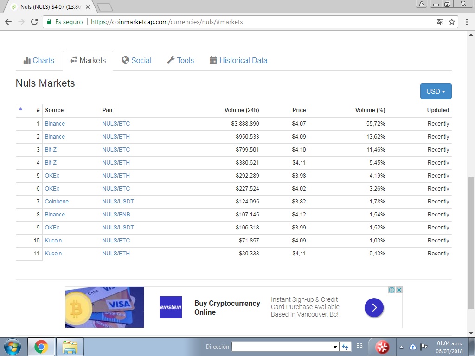475x356 pixels.
Task: Click the Es seguro padlock icon
Action: click(49, 21)
